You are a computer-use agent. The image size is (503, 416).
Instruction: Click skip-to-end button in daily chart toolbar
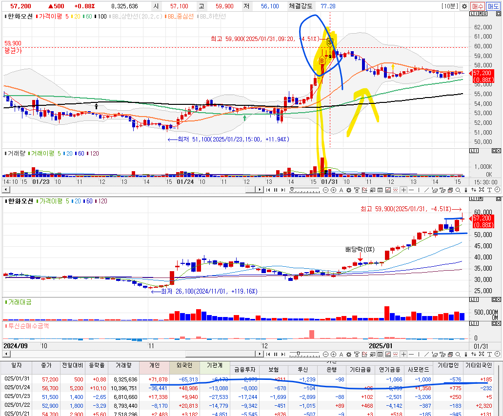283,354
